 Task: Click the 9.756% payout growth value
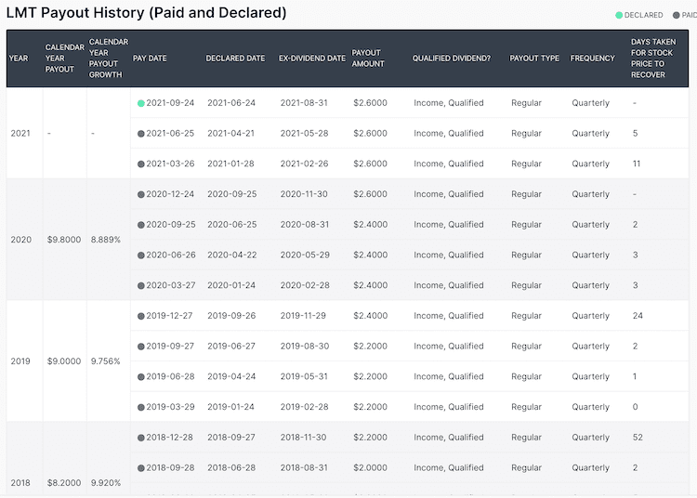pyautogui.click(x=106, y=361)
